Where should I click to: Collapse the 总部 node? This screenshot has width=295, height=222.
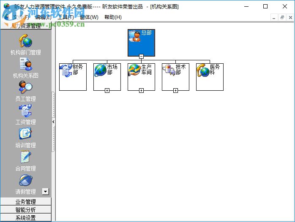pyautogui.click(x=141, y=56)
